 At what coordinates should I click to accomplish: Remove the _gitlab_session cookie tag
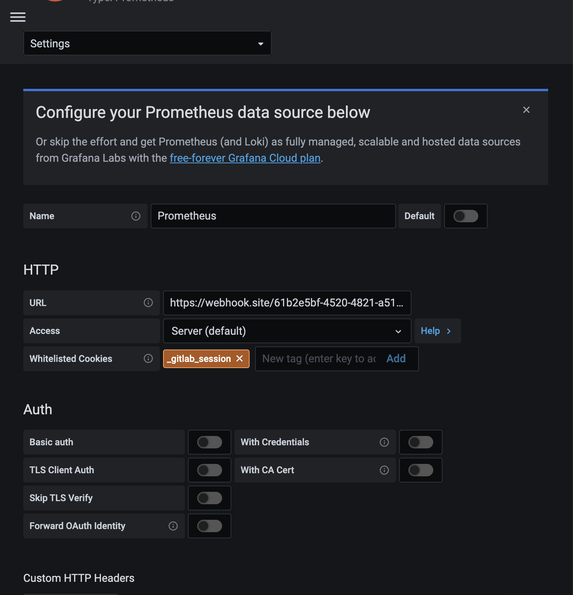[x=240, y=358]
